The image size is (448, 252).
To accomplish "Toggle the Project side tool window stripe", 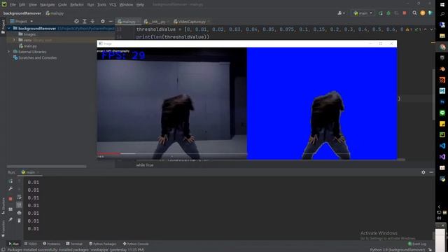I will coord(3,27).
